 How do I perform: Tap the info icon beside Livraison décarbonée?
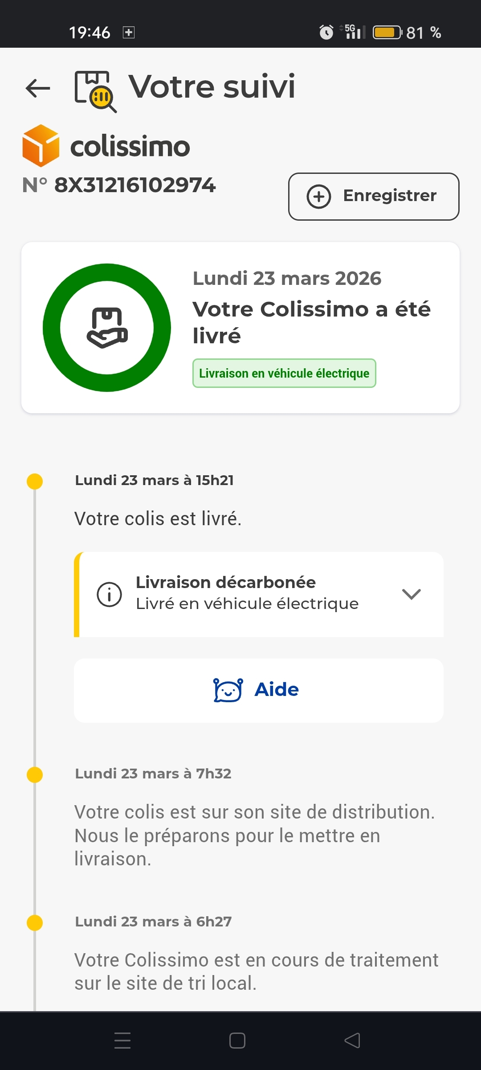[x=109, y=594]
